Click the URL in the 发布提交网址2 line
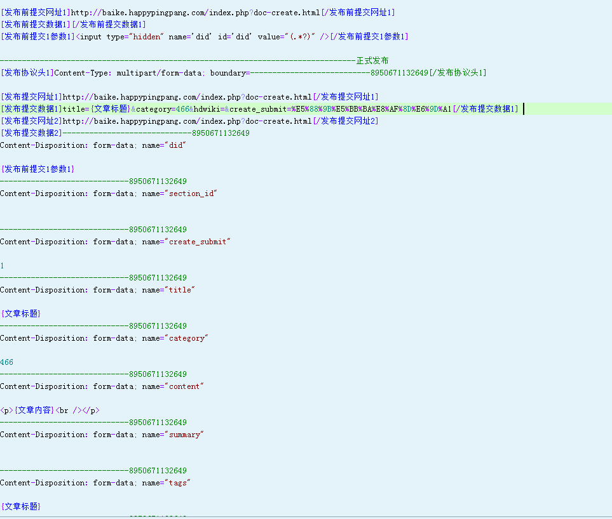 click(x=187, y=121)
